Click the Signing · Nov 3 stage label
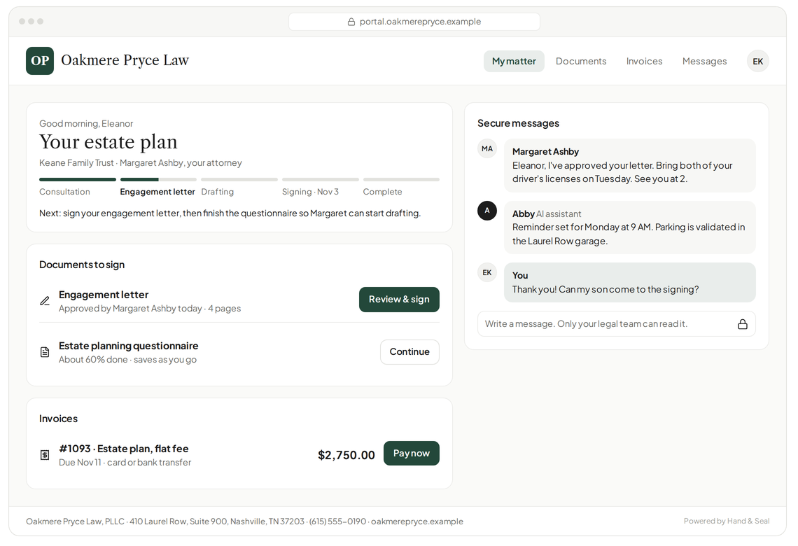The width and height of the screenshot is (798, 546). point(310,192)
